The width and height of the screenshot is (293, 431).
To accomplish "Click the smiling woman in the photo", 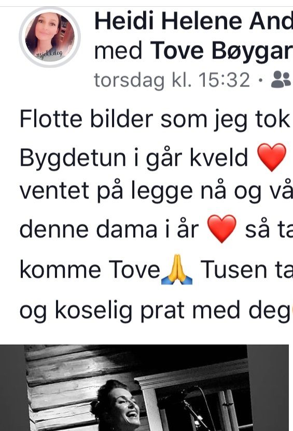I will pyautogui.click(x=117, y=406).
